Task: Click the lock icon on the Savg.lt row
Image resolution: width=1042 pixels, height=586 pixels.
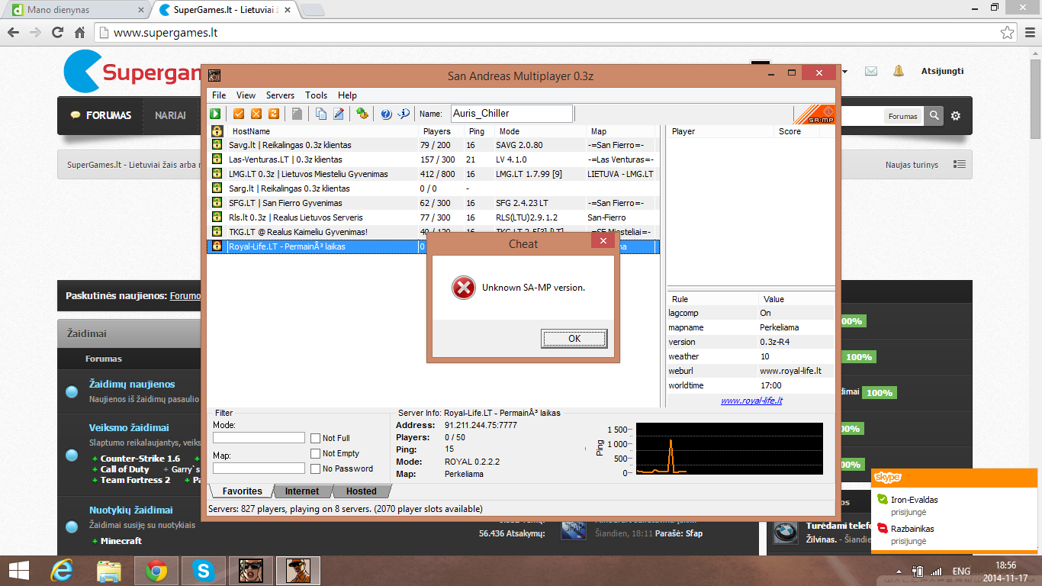Action: 217,145
